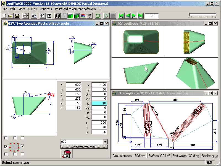The image size is (221, 166).
Task: Click the green circle and checkmark icon
Action: click(x=106, y=16)
